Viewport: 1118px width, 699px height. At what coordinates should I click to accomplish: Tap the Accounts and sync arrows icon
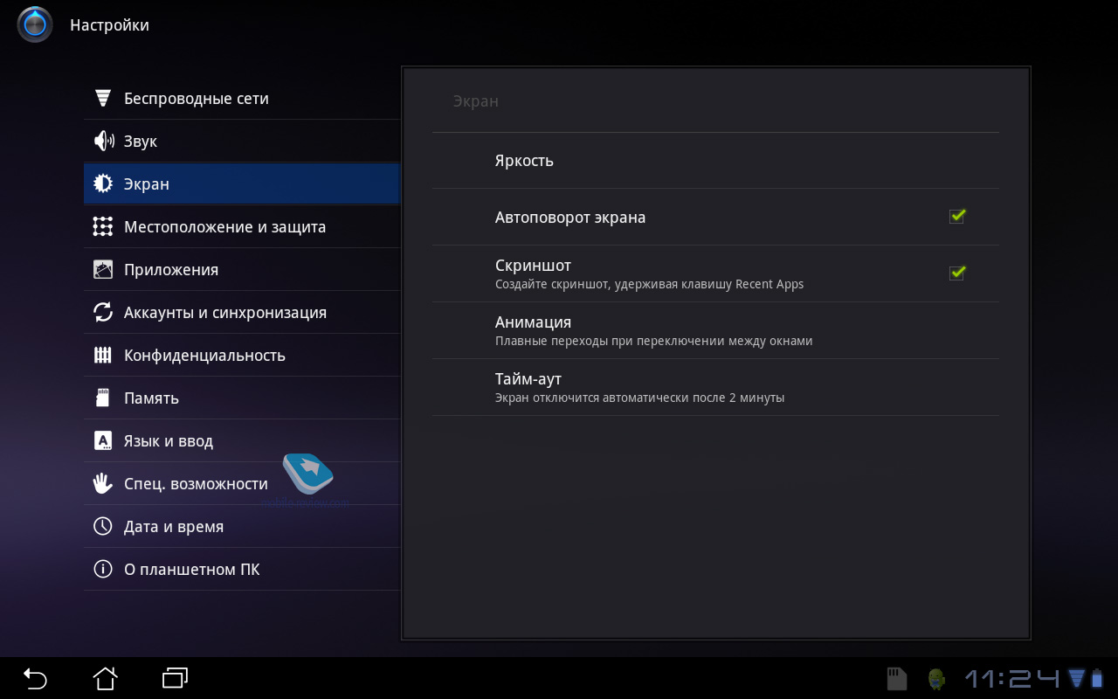(x=103, y=312)
